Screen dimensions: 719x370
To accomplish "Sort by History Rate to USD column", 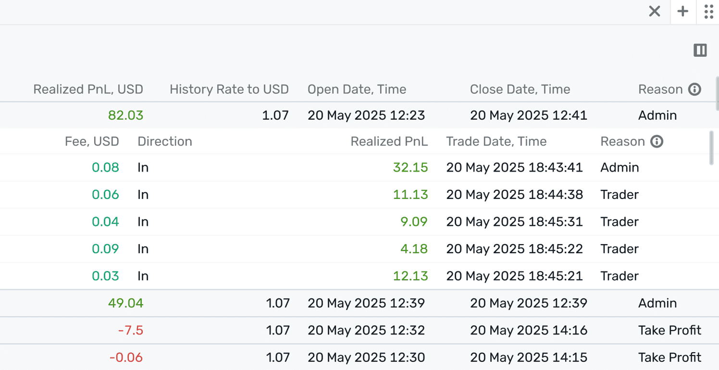I will point(229,89).
